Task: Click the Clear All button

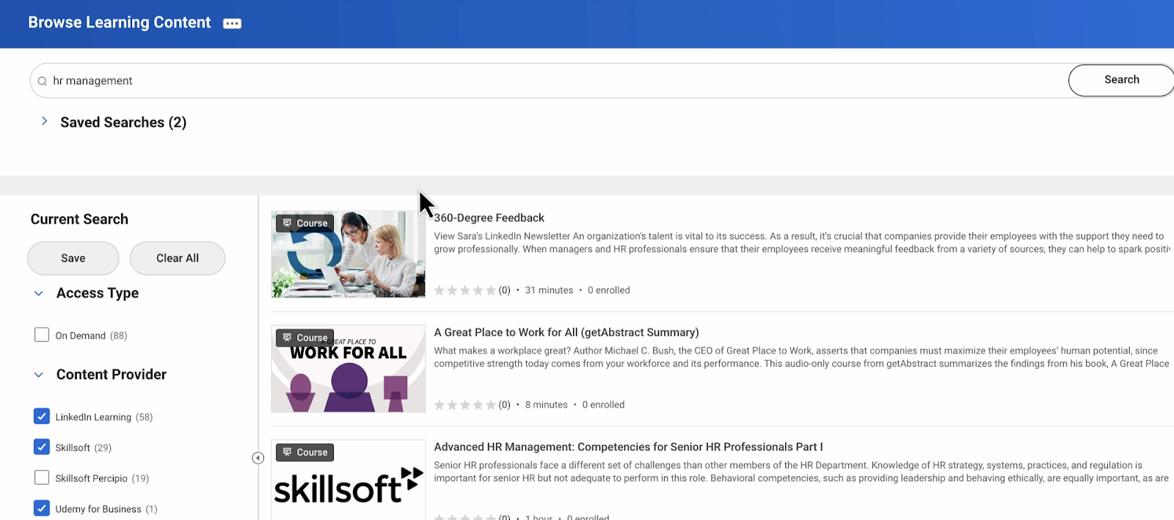Action: [x=178, y=258]
